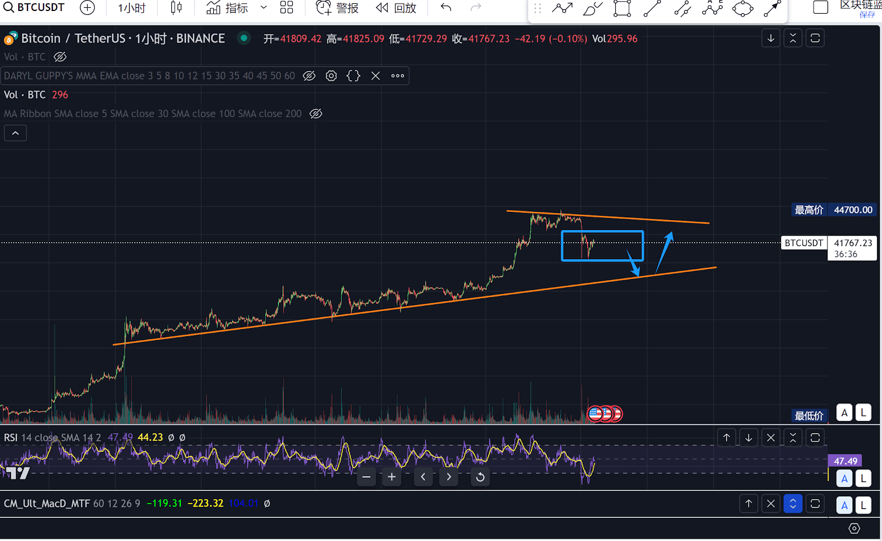This screenshot has height=541, width=882.
Task: Click the TradingView logo
Action: pyautogui.click(x=18, y=473)
